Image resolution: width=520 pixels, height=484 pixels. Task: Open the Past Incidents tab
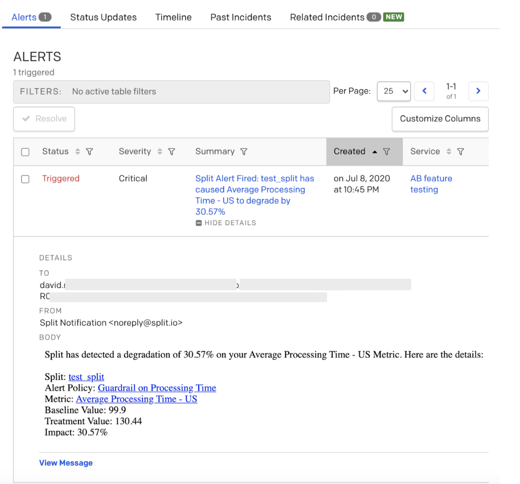[x=241, y=17]
